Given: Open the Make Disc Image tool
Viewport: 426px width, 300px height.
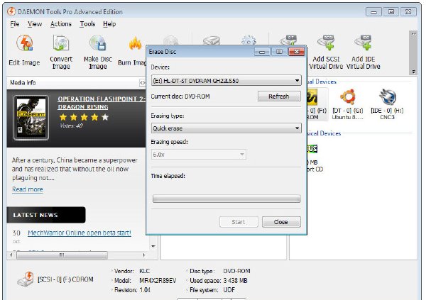Looking at the screenshot, I should (98, 52).
